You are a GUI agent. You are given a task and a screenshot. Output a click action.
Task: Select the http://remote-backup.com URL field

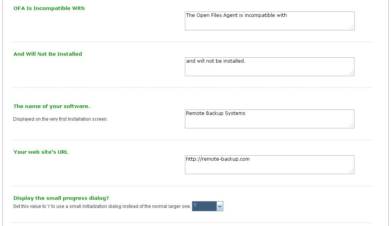[x=270, y=165]
